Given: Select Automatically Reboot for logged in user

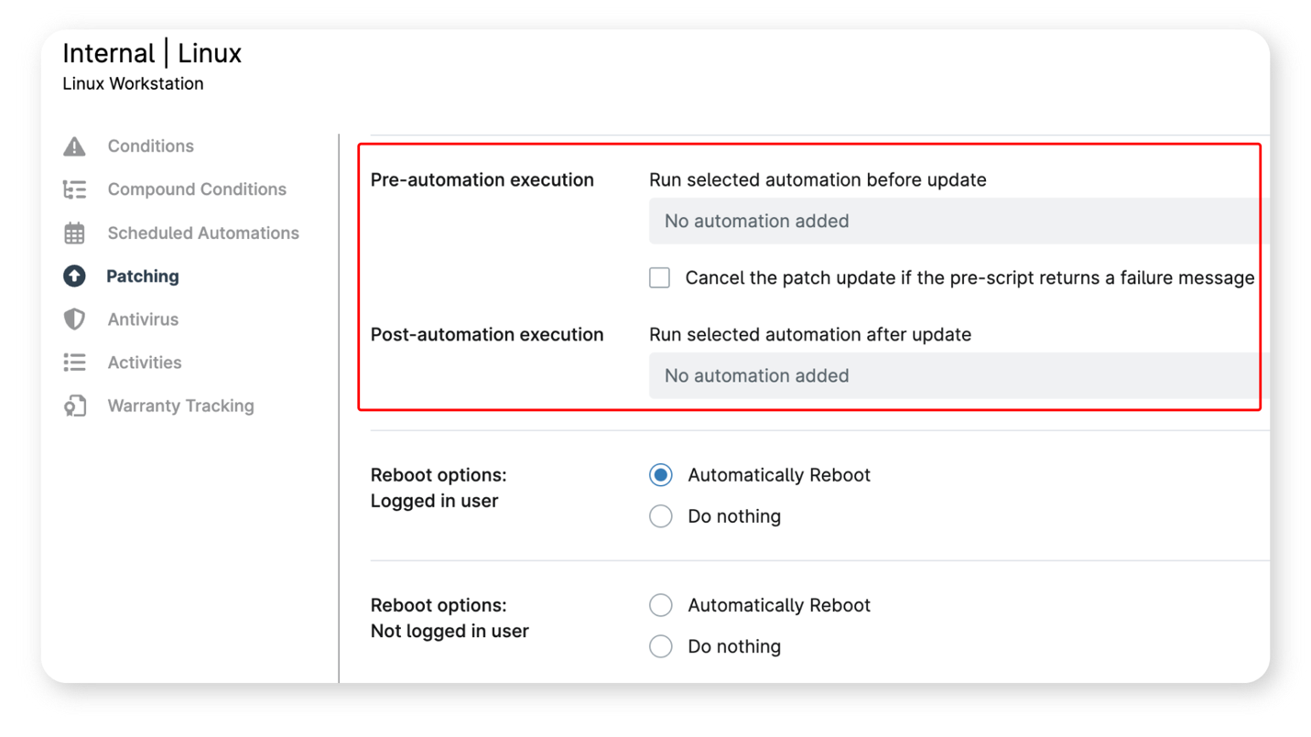Looking at the screenshot, I should (x=661, y=474).
